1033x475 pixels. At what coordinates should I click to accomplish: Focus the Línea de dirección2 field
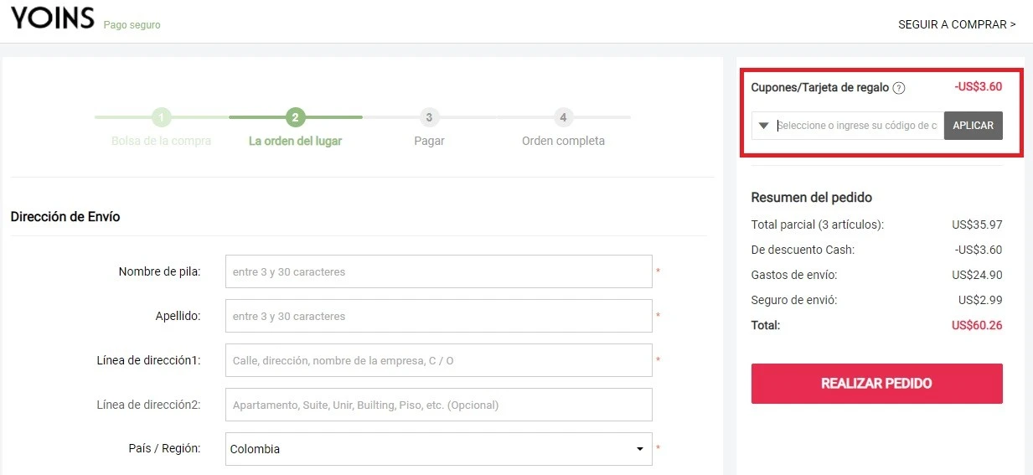tap(438, 405)
